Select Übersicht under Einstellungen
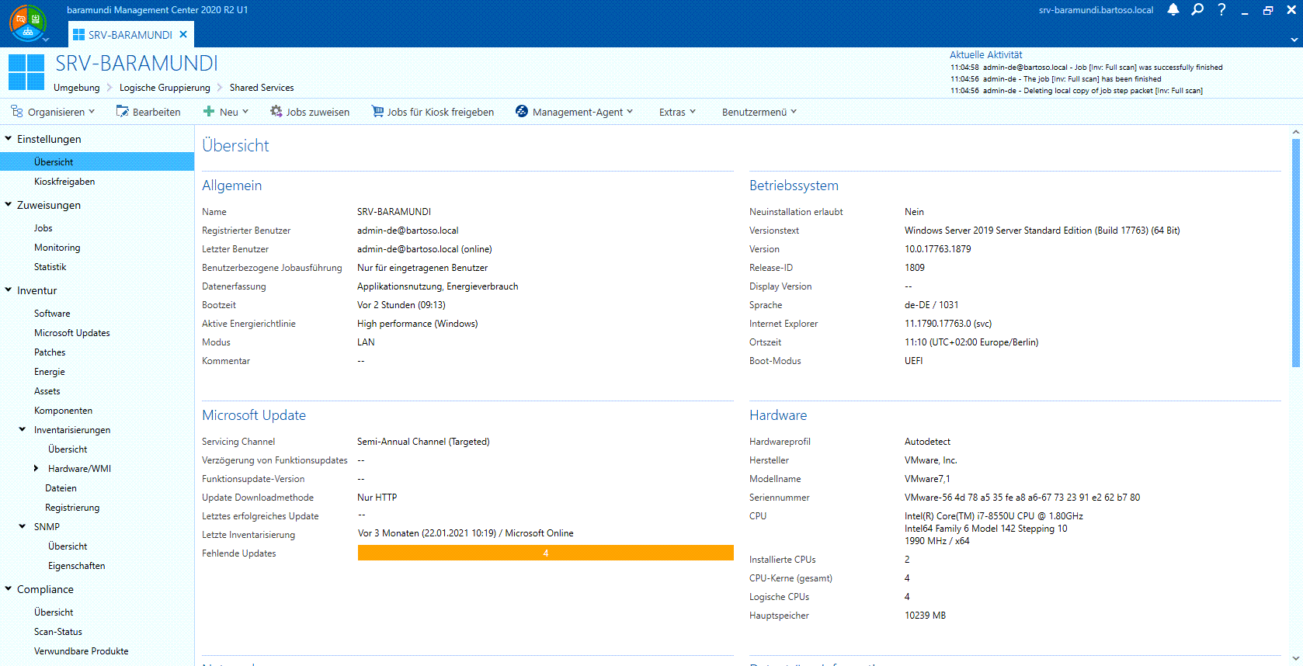This screenshot has height=666, width=1303. click(x=97, y=162)
